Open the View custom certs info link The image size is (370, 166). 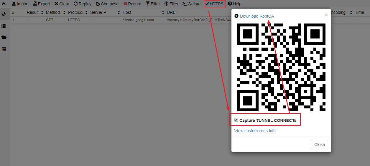255,131
